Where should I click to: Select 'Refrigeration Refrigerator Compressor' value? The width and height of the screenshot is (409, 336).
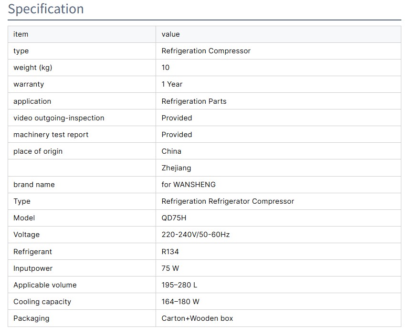[x=228, y=201]
